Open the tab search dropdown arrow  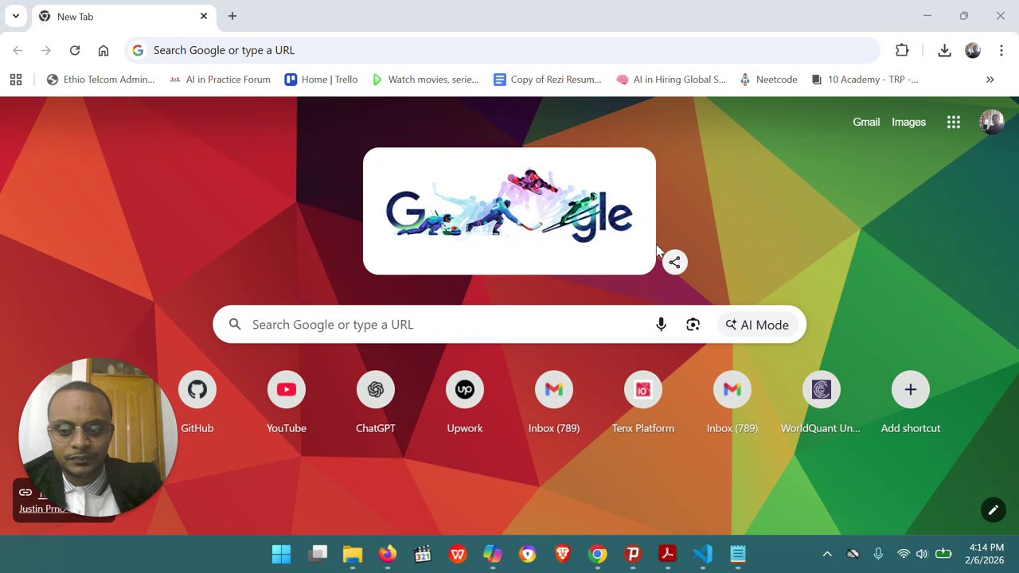(x=15, y=16)
